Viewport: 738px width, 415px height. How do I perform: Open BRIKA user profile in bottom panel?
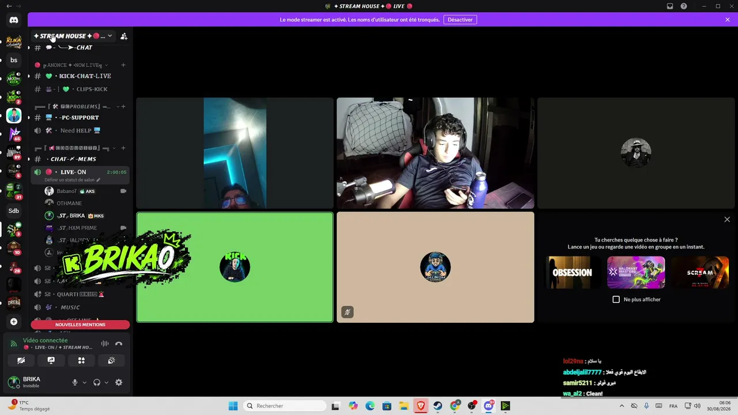(35, 382)
